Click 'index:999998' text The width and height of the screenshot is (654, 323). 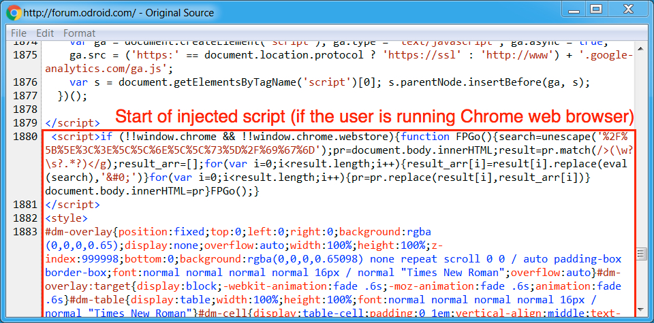click(82, 259)
